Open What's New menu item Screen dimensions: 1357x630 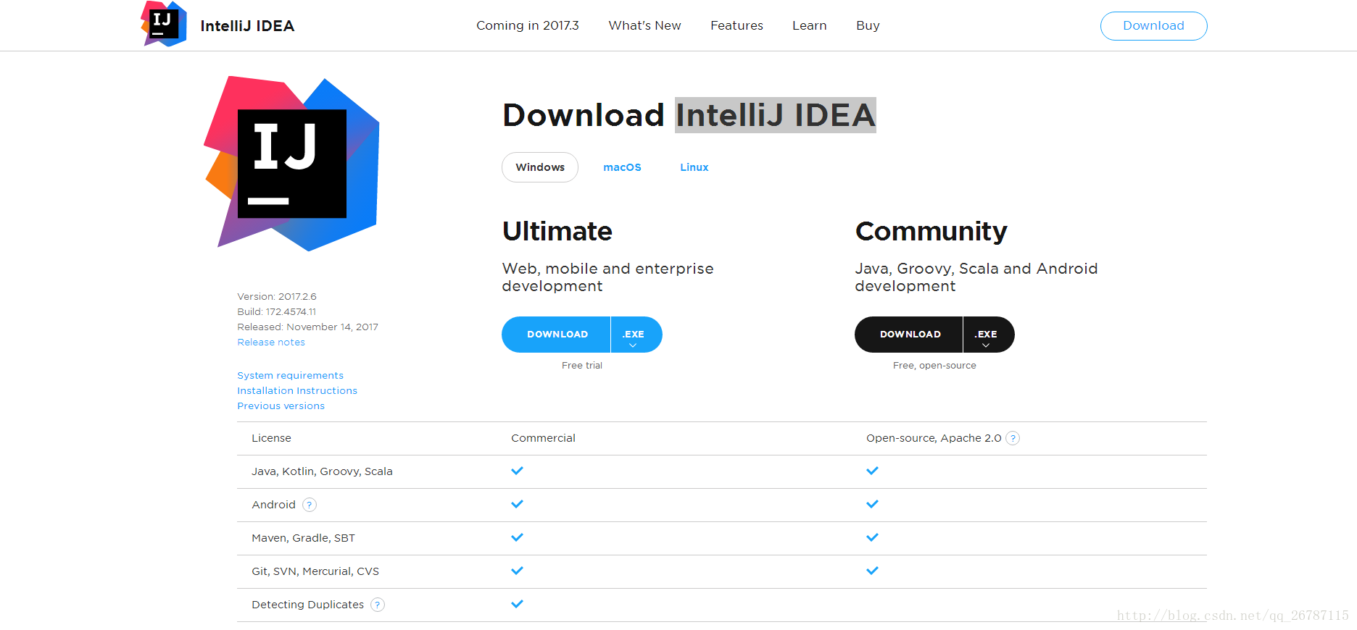pos(644,25)
